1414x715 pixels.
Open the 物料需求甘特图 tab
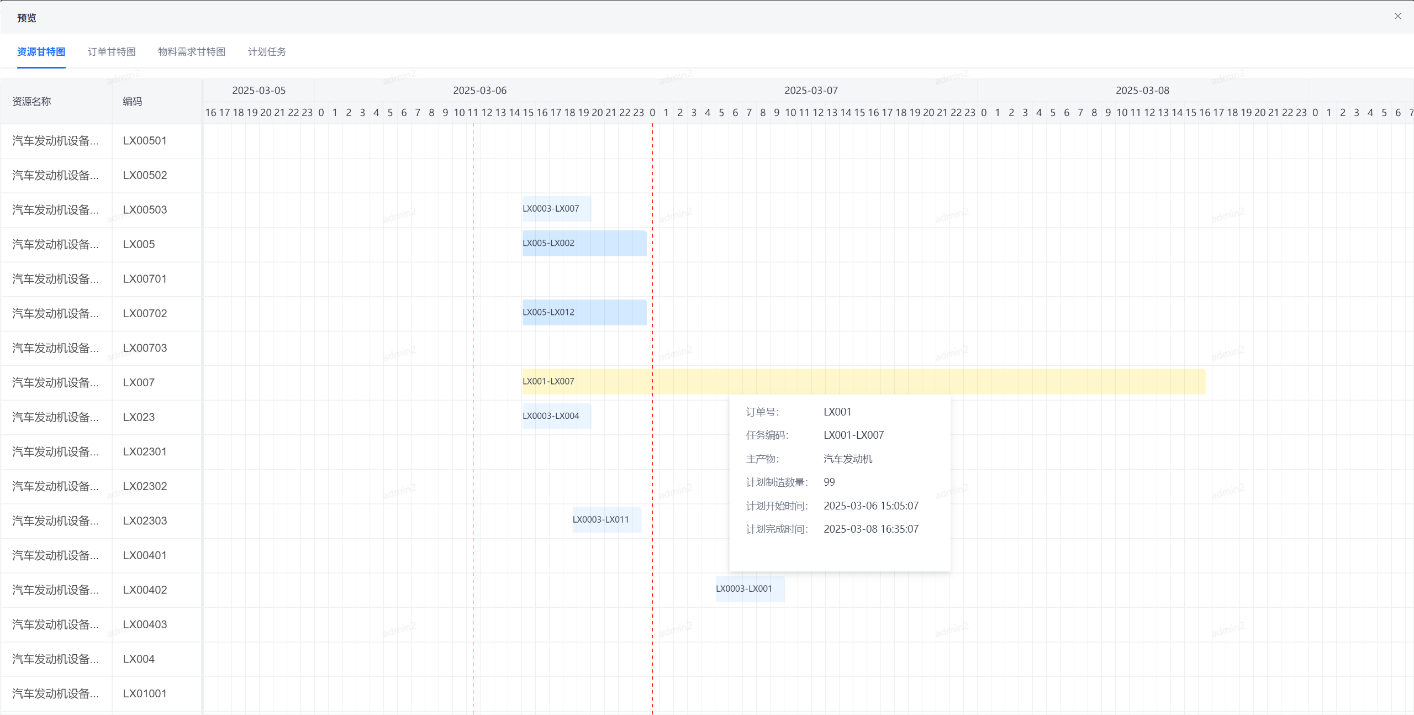pos(192,52)
